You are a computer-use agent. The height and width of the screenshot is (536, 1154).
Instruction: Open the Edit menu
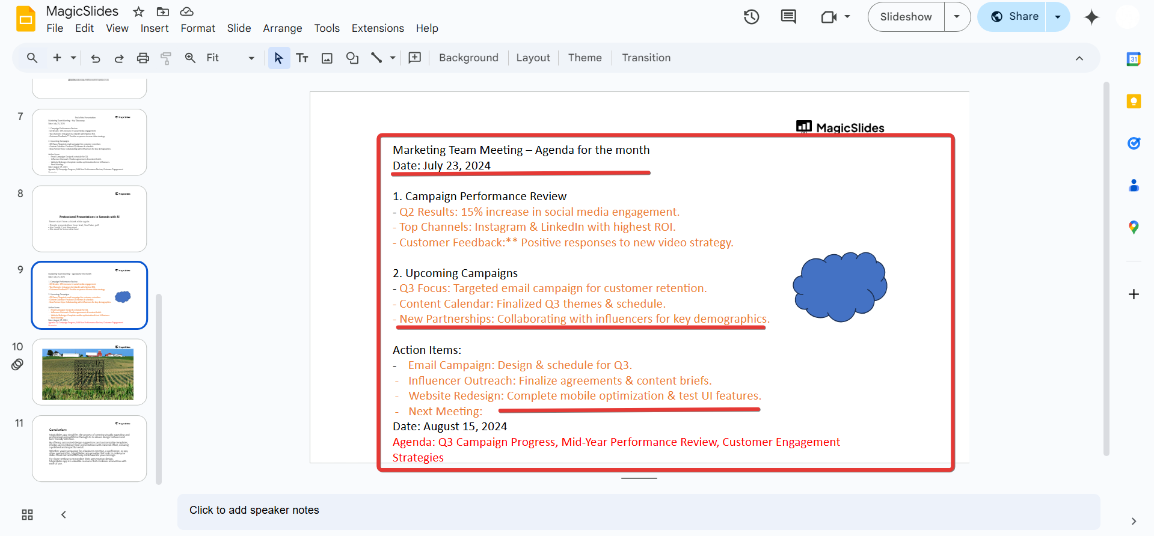pyautogui.click(x=84, y=28)
